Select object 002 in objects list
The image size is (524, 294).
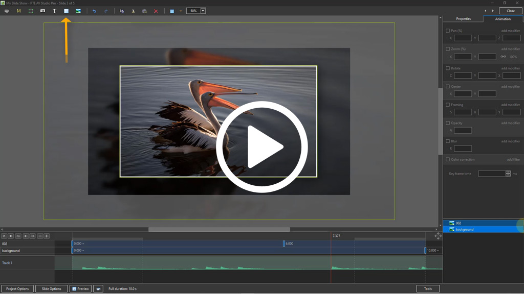483,223
